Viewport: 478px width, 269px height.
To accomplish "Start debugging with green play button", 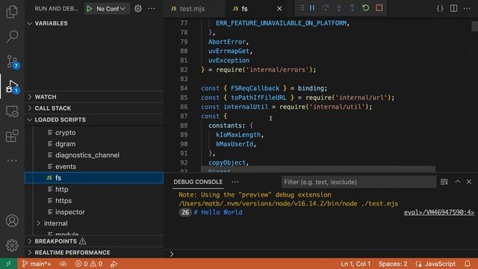I will (x=90, y=8).
